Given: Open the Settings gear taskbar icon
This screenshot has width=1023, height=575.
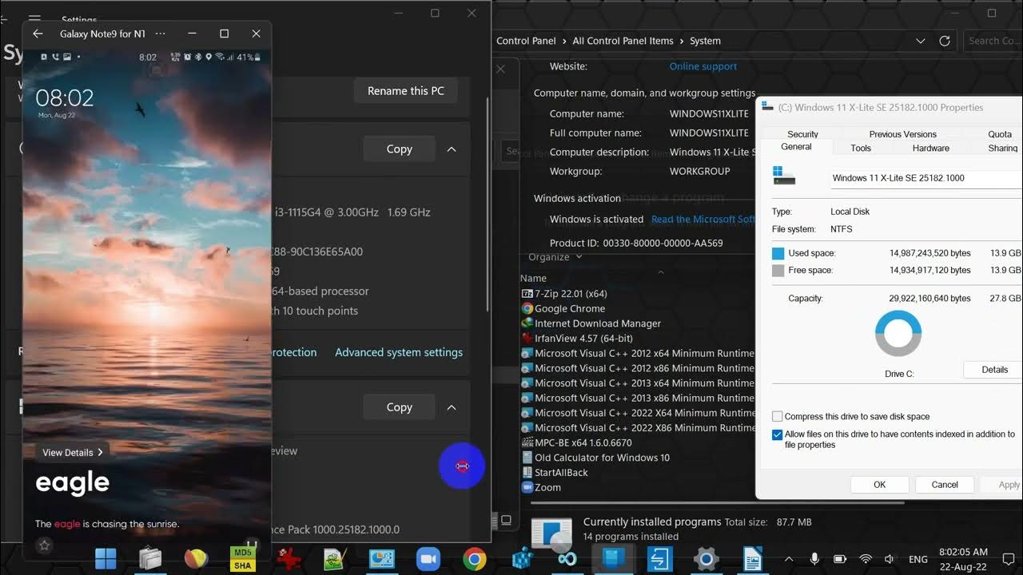Looking at the screenshot, I should point(706,559).
